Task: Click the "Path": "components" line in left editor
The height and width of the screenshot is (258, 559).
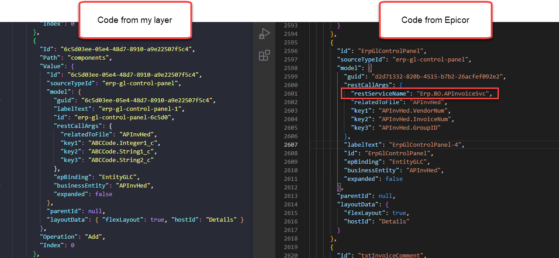Action: (x=75, y=58)
